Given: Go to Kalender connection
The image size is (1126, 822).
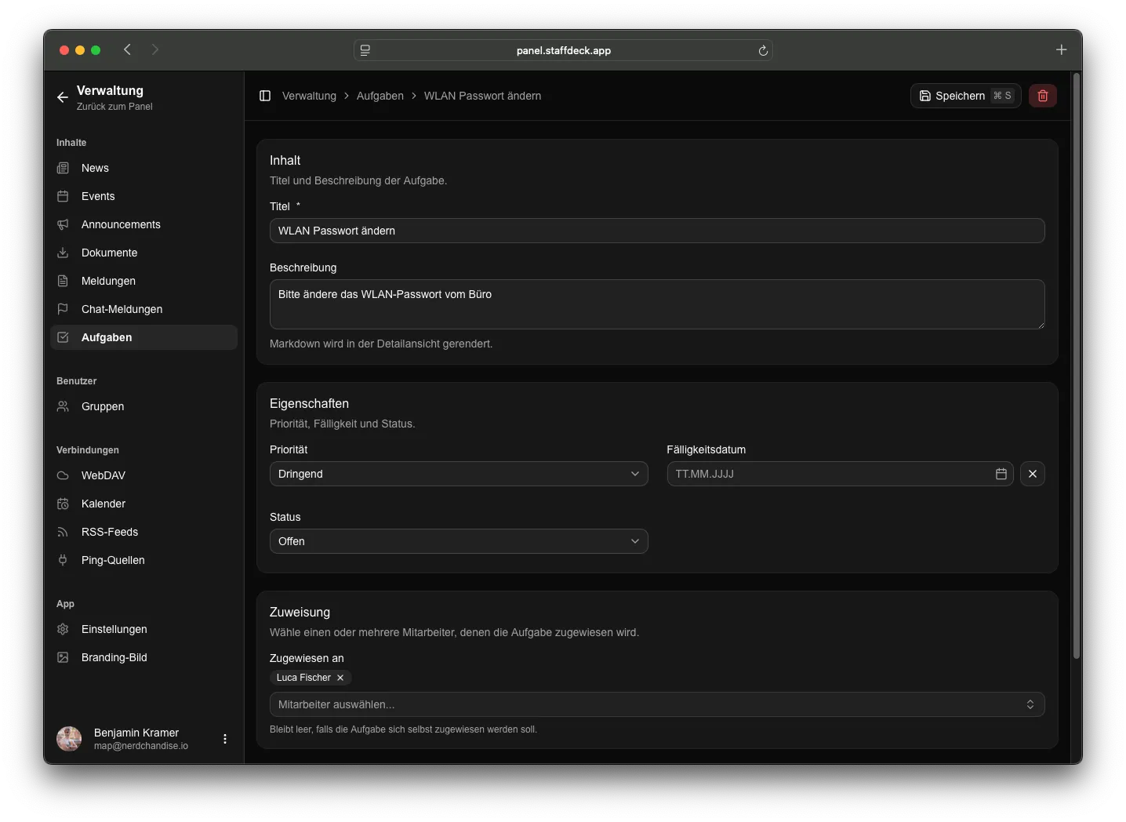Looking at the screenshot, I should (x=143, y=504).
